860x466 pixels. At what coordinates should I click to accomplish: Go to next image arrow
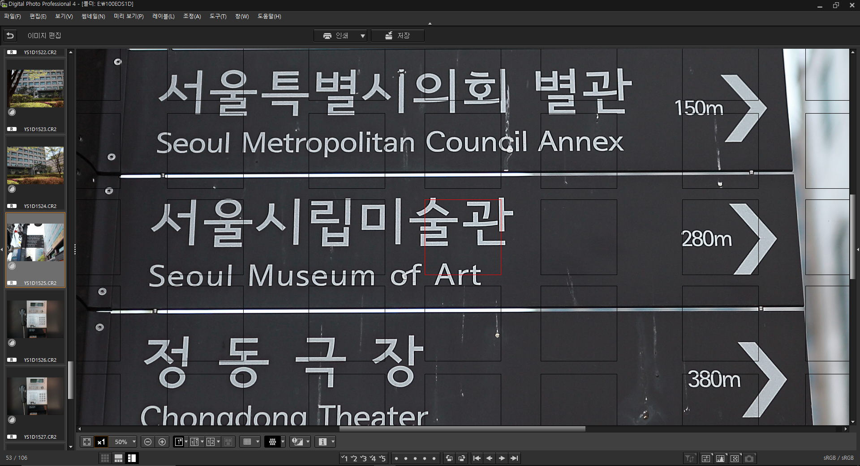point(502,458)
